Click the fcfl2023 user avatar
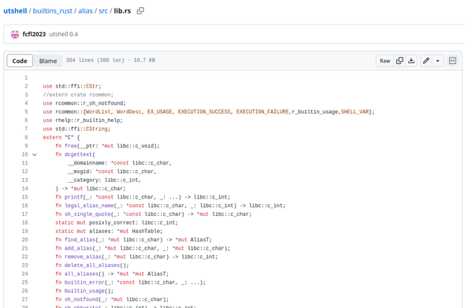465x308 pixels. pos(15,35)
